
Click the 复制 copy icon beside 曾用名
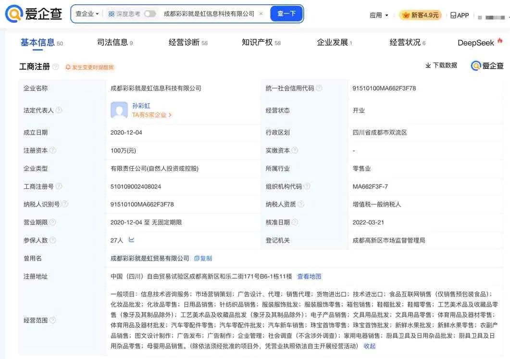click(197, 259)
